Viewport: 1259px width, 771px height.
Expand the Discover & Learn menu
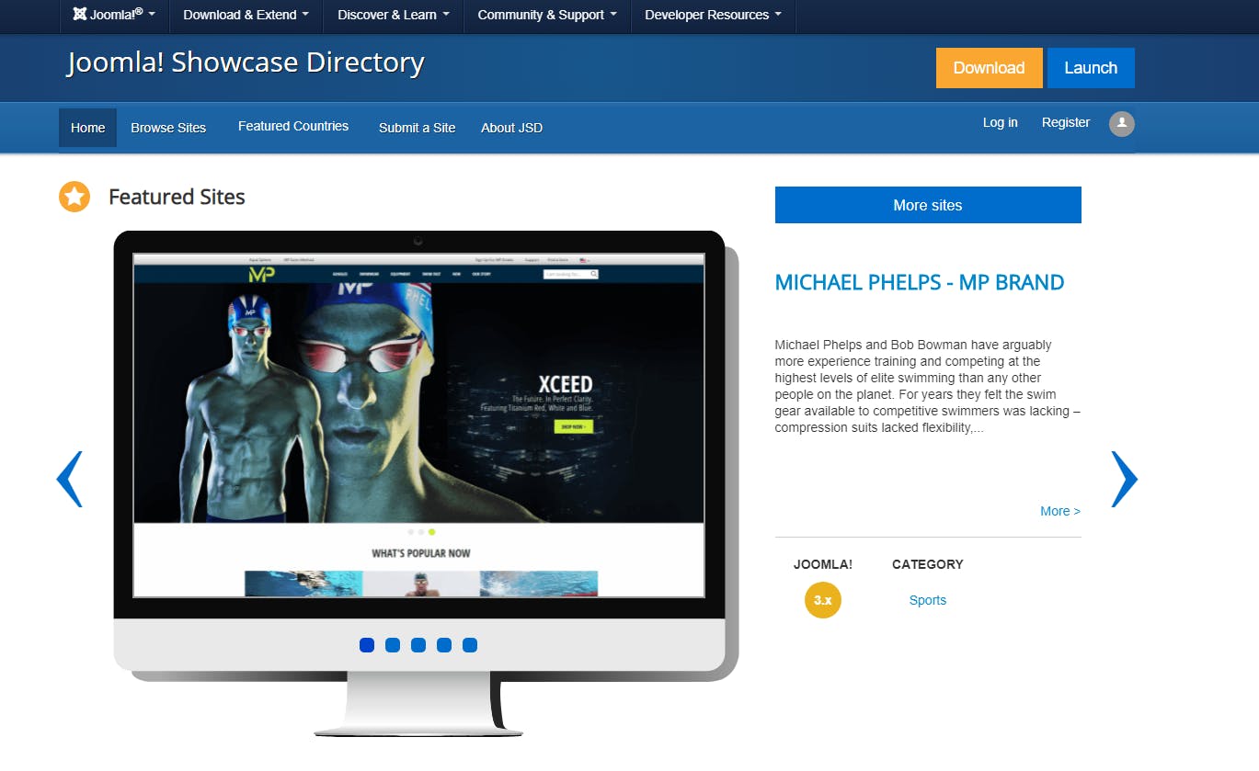394,15
